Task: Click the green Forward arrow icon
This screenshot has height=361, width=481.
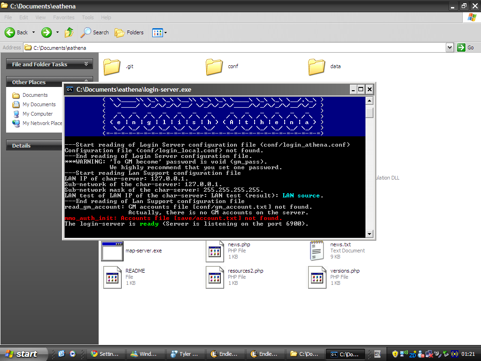Action: point(46,32)
